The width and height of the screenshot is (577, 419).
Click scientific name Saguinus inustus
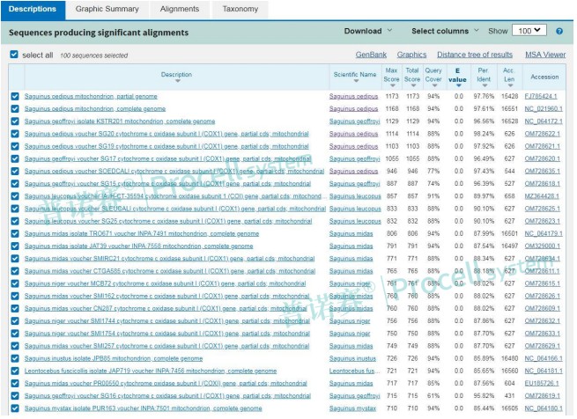352,358
